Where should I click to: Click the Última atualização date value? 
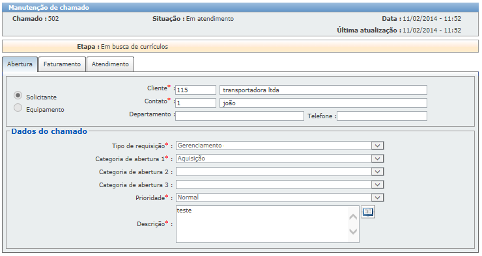tap(432, 31)
